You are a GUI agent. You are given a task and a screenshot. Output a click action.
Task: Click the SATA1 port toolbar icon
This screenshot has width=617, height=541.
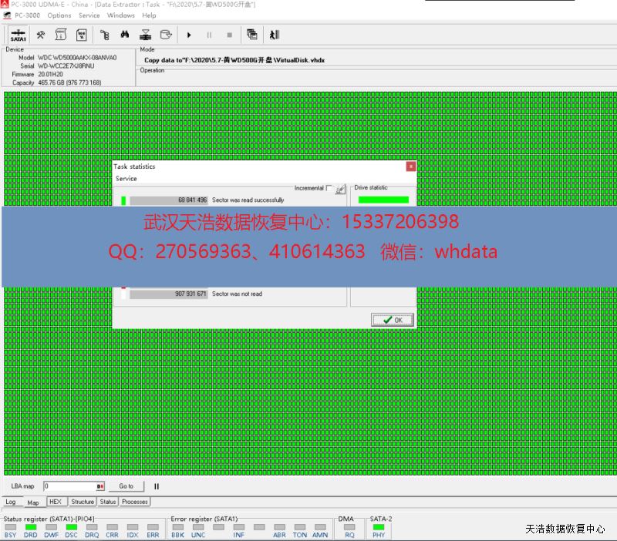pos(18,35)
